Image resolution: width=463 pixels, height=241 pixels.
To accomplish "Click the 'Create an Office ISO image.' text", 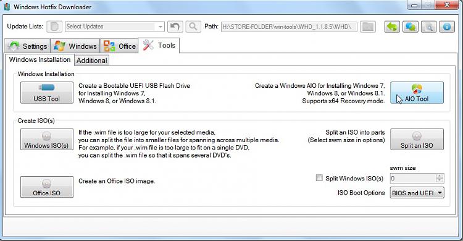I will pyautogui.click(x=117, y=181).
